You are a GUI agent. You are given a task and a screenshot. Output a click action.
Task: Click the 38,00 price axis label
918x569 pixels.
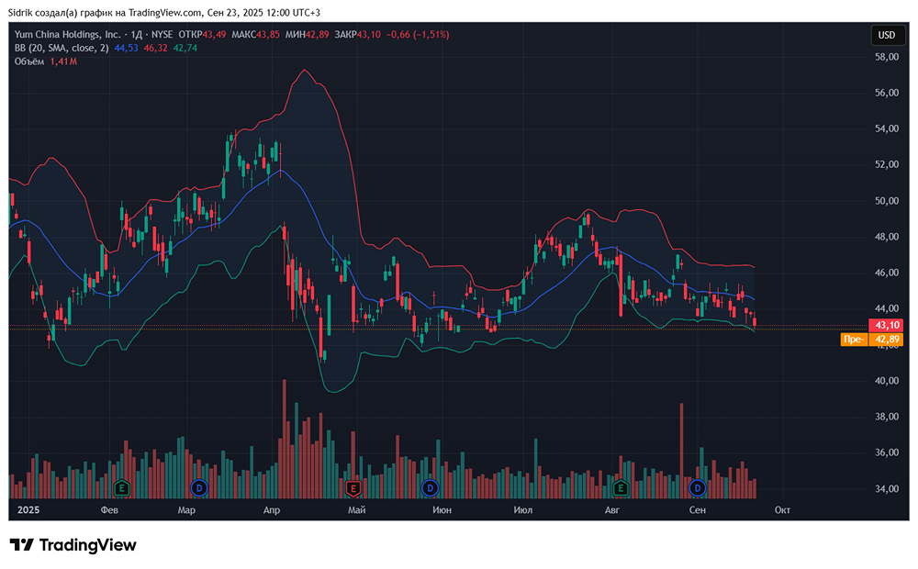pyautogui.click(x=887, y=417)
